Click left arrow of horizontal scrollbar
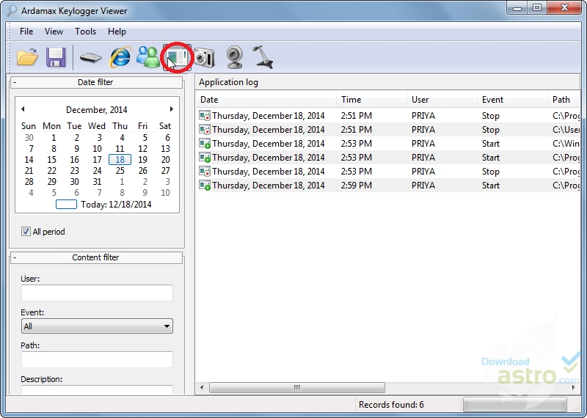Screen dimensions: 587x418 coord(202,387)
